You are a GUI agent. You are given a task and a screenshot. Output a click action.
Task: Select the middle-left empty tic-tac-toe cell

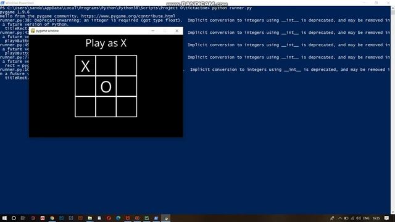[x=85, y=86]
